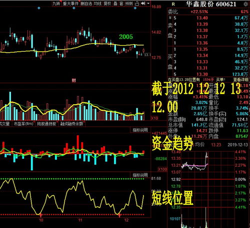This screenshot has width=250, height=228.
Task: Open the 九转 indicator menu
Action: coord(56,4)
